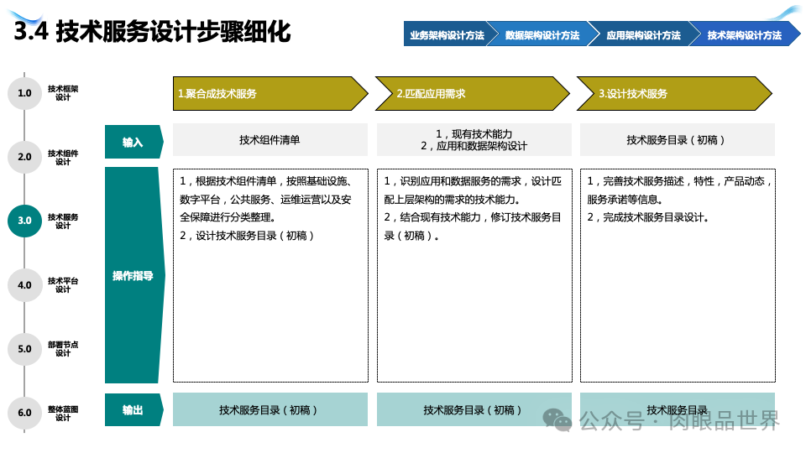Select the 应用架构设计方法 navigation arrow

644,34
